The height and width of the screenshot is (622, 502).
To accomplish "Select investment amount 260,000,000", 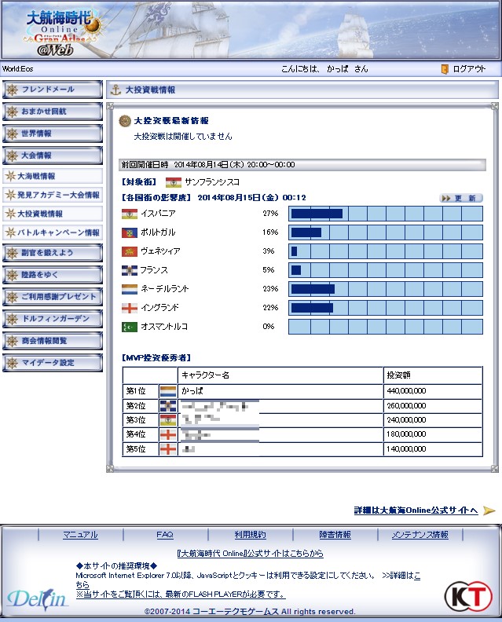I will (x=406, y=406).
